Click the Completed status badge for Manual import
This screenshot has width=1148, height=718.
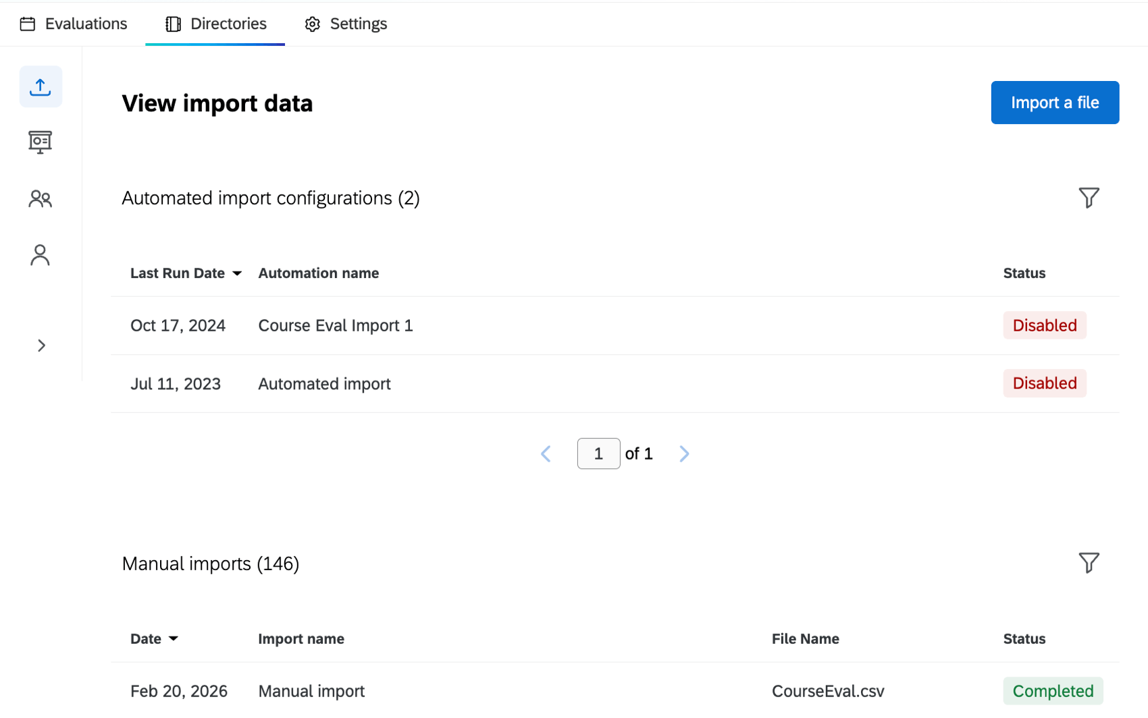(1053, 690)
